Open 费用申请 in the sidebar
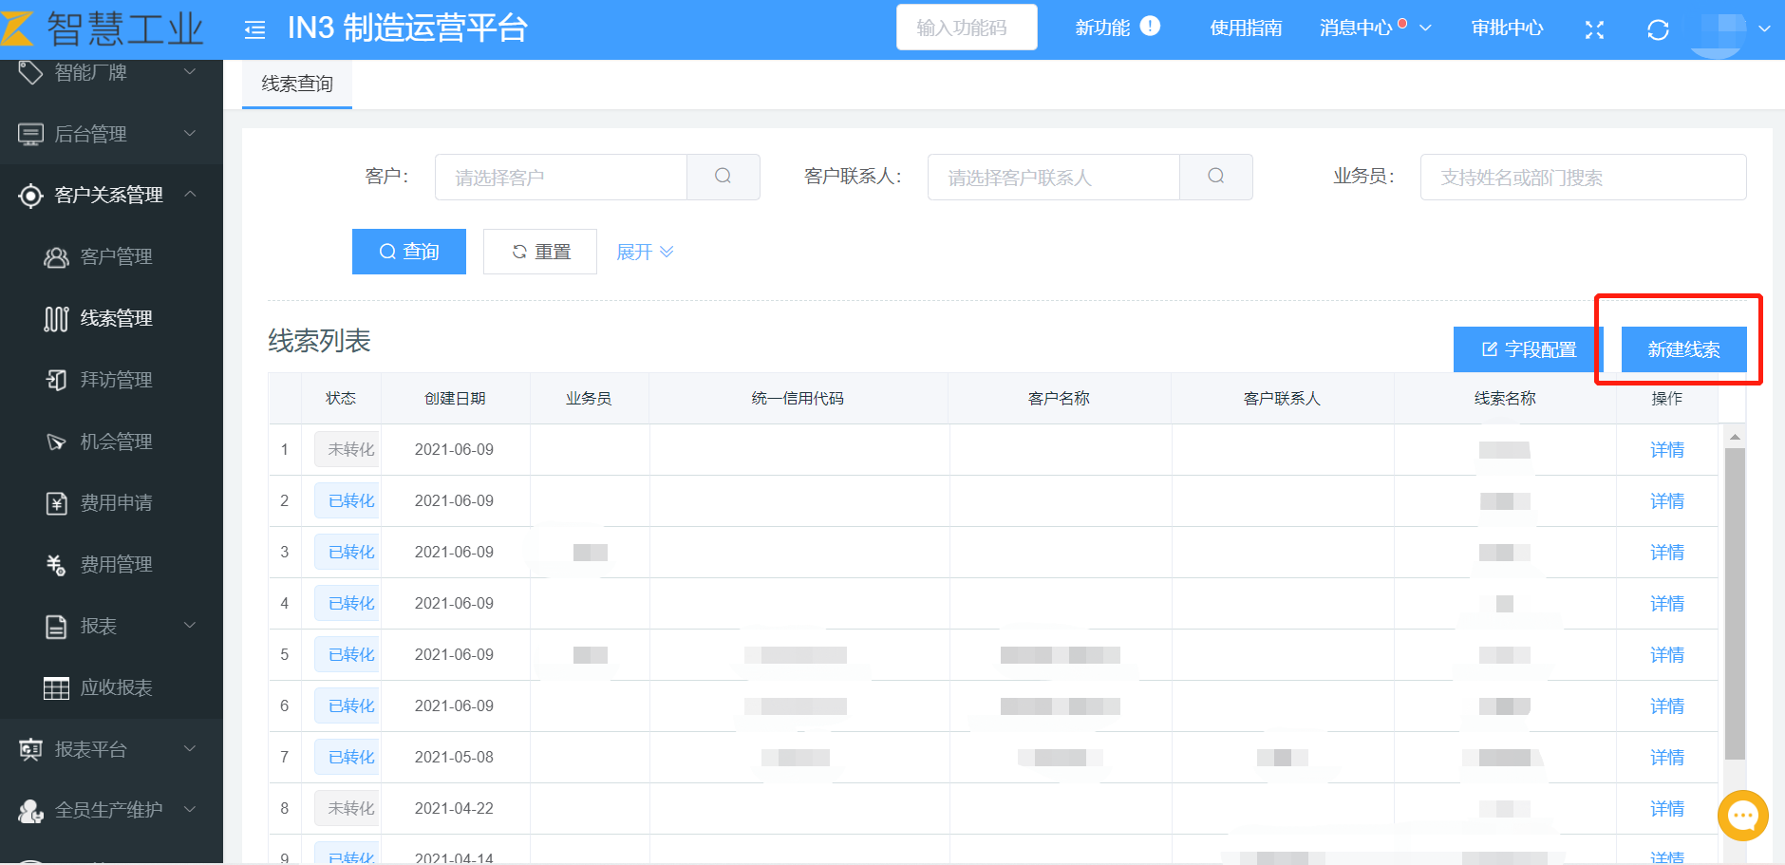The width and height of the screenshot is (1785, 865). click(x=116, y=503)
